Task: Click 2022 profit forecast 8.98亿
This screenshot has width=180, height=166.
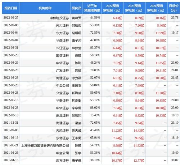Action: (x=118, y=145)
